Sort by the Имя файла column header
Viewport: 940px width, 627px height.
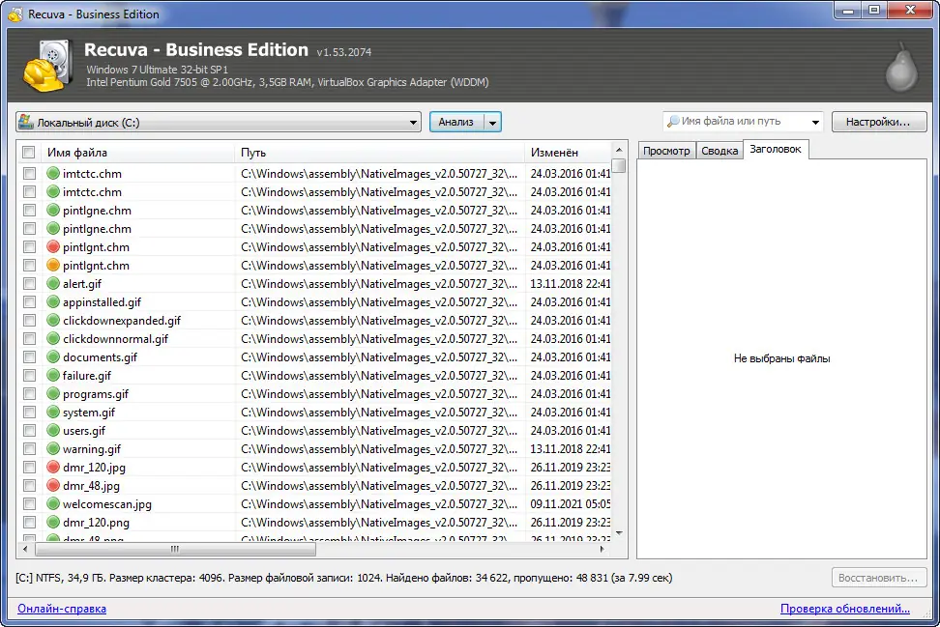[x=138, y=152]
